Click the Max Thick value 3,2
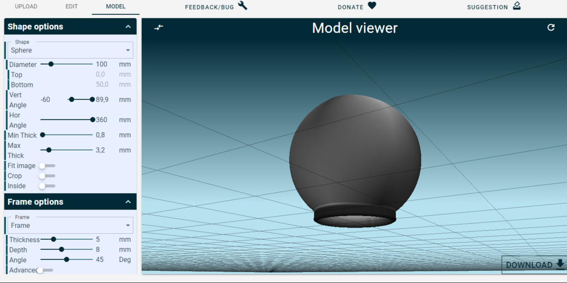Image resolution: width=567 pixels, height=283 pixels. pos(100,150)
